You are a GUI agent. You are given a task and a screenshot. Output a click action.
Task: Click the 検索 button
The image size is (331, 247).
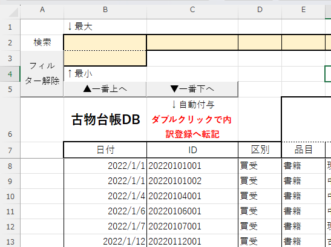tap(42, 42)
